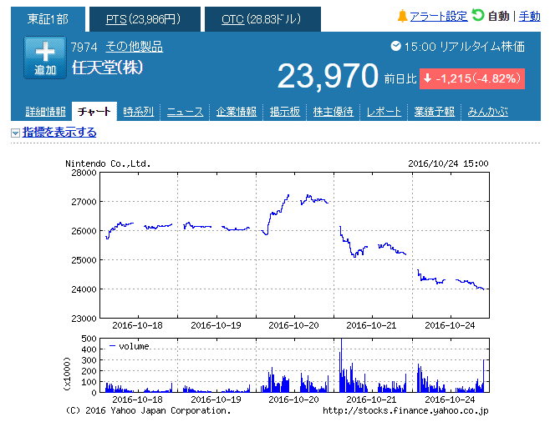This screenshot has width=550, height=422.
Task: Switch to the PTS price tab
Action: click(x=143, y=19)
